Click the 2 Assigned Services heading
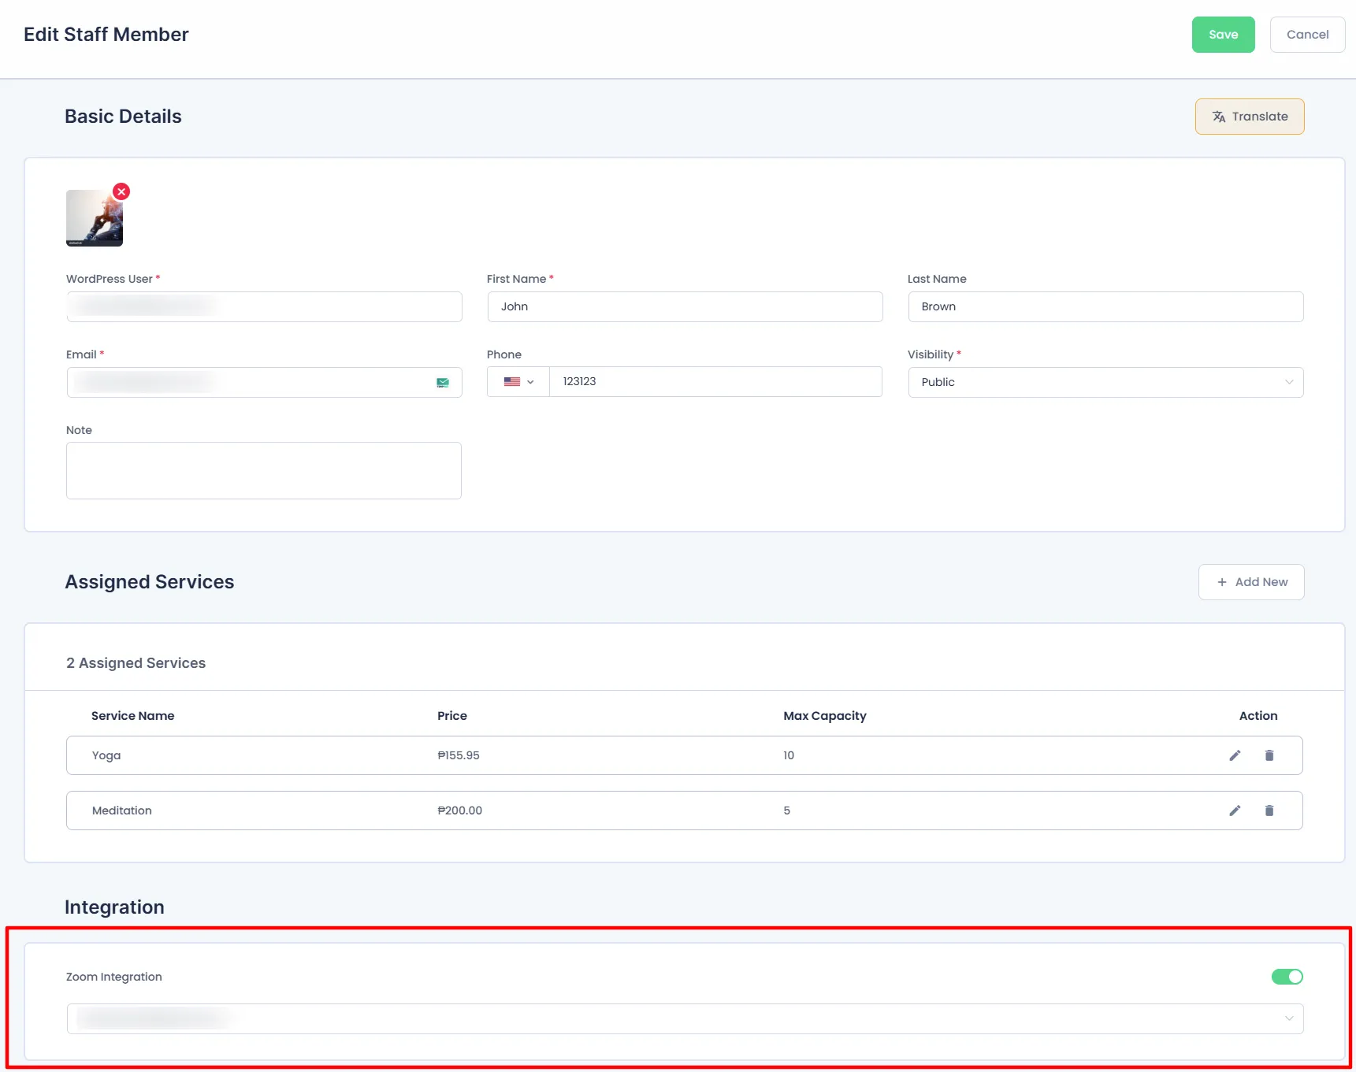This screenshot has height=1072, width=1356. (136, 663)
